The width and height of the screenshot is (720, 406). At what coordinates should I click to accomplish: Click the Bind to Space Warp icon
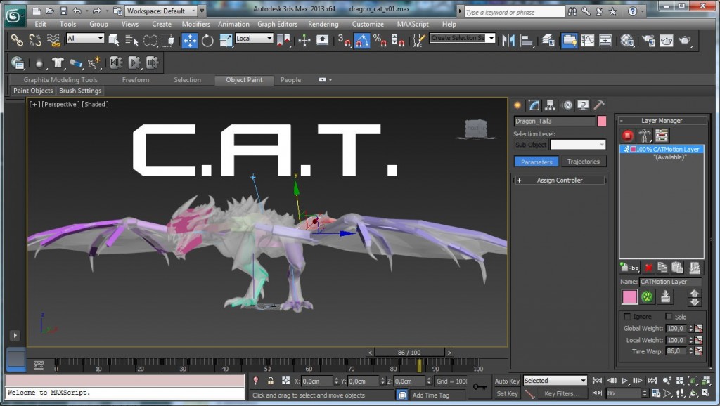click(53, 40)
